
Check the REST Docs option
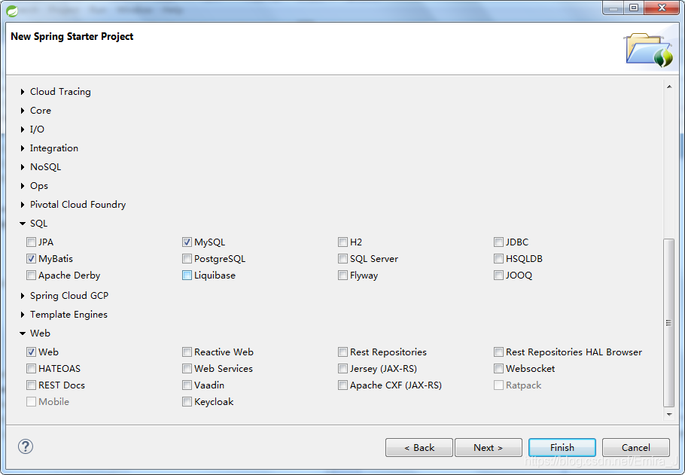coord(31,385)
